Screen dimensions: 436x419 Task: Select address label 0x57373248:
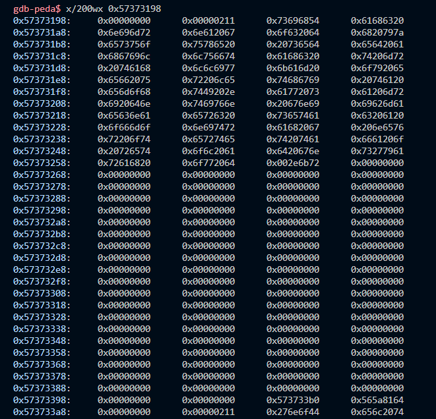(42, 151)
